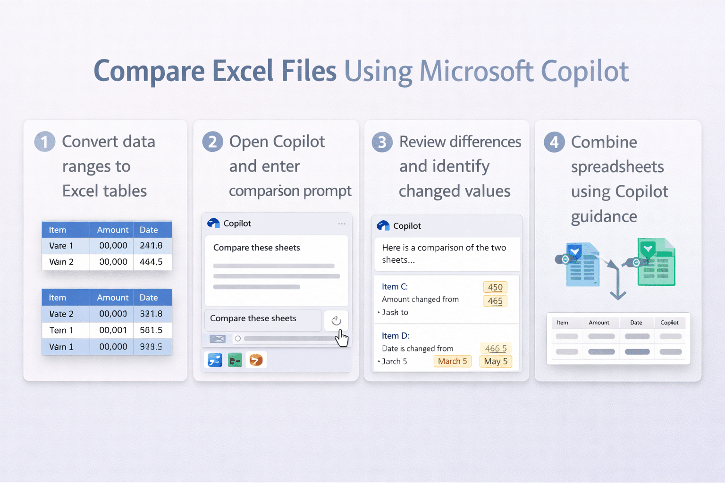The height and width of the screenshot is (483, 725).
Task: Click the step 1 number badge
Action: (x=44, y=142)
